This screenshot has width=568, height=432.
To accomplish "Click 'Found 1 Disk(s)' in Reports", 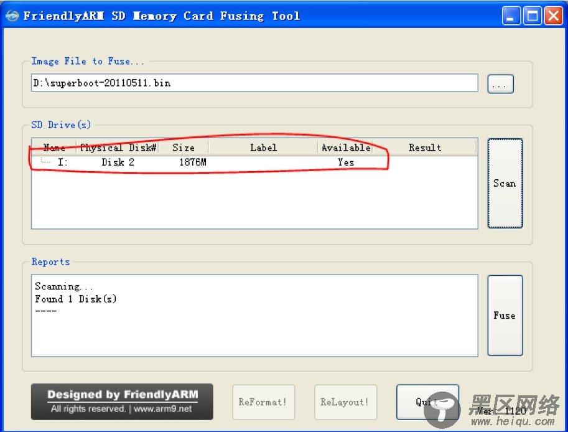I will [x=76, y=299].
